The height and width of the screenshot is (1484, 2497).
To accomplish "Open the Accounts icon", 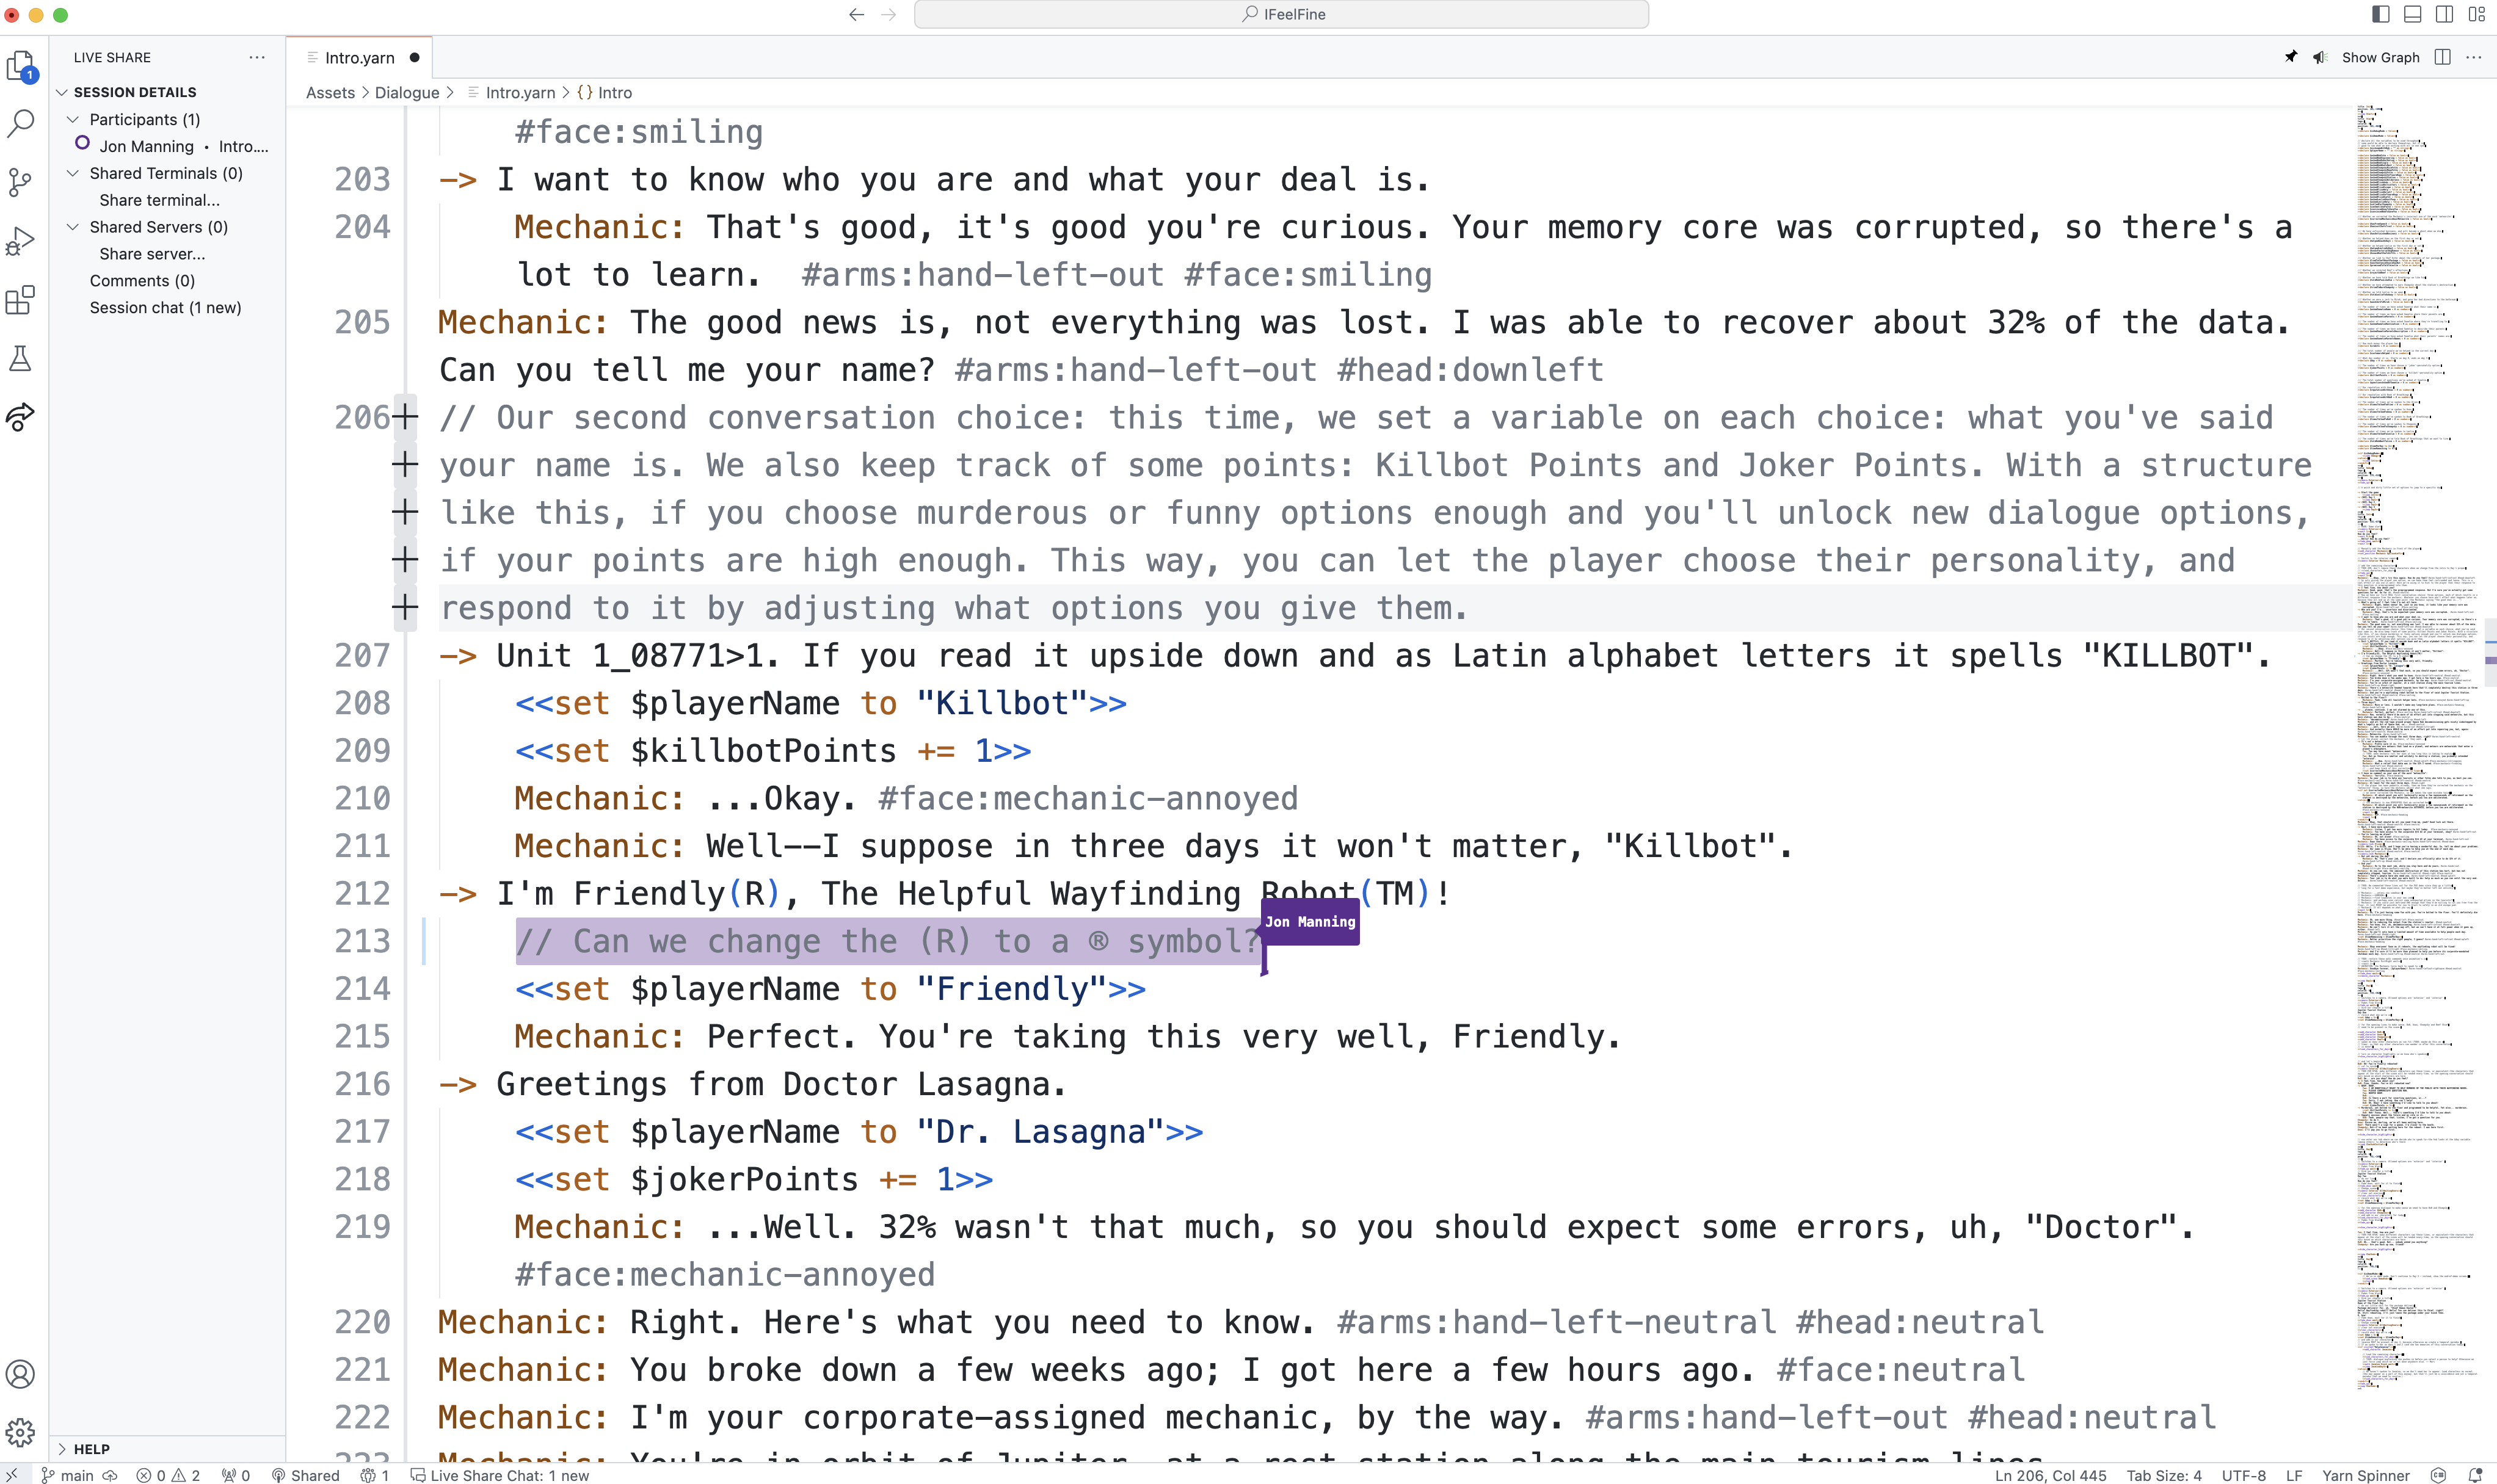I will (21, 1374).
